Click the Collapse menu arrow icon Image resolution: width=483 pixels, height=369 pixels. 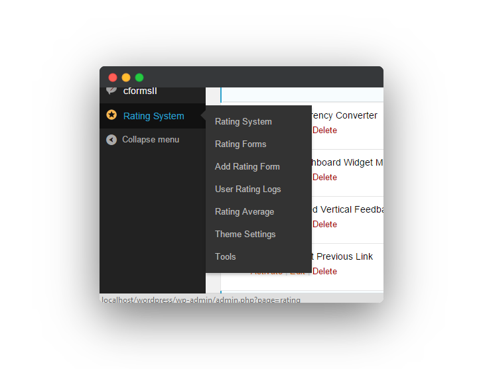(111, 140)
